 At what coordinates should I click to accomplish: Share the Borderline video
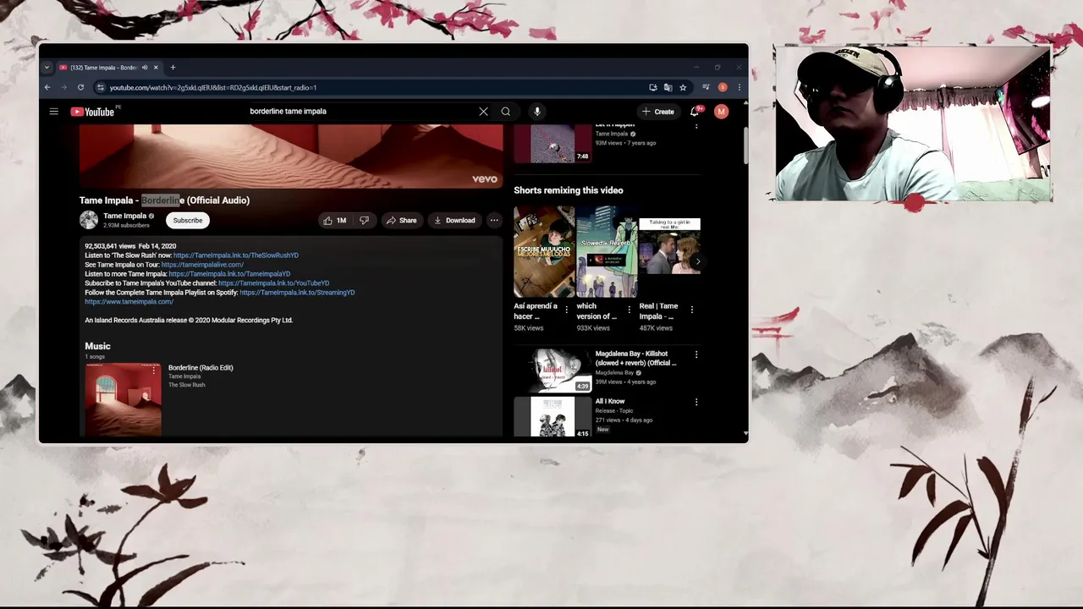click(x=402, y=220)
